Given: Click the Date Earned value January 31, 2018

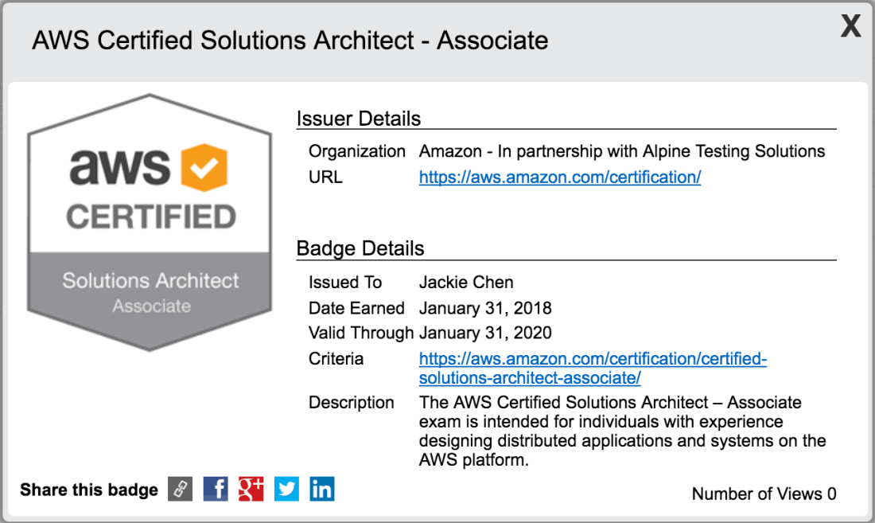Looking at the screenshot, I should click(485, 308).
